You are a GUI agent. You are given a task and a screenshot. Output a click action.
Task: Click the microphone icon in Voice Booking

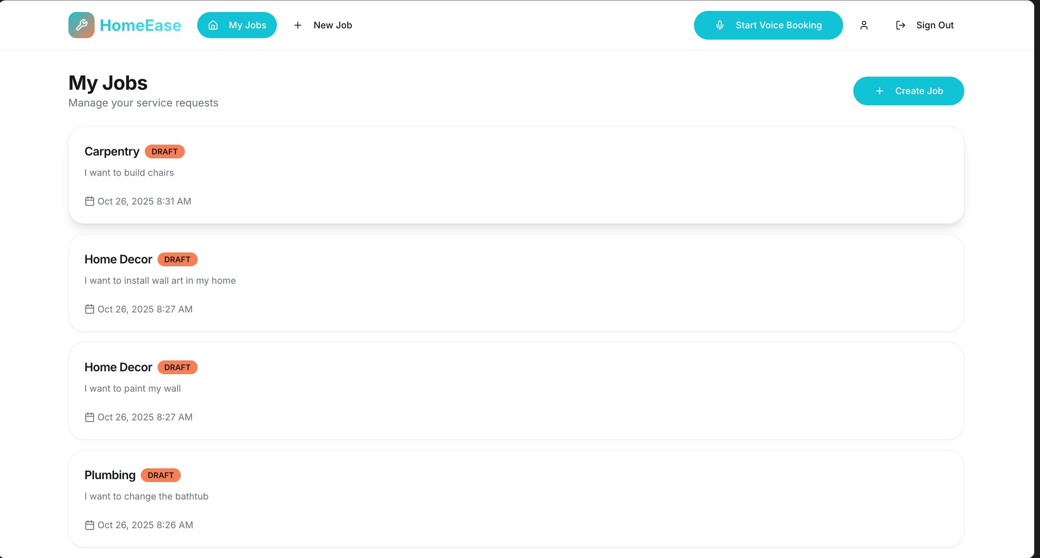(x=719, y=25)
